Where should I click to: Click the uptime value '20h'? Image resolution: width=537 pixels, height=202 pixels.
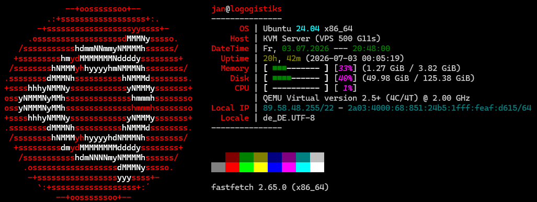pyautogui.click(x=270, y=58)
